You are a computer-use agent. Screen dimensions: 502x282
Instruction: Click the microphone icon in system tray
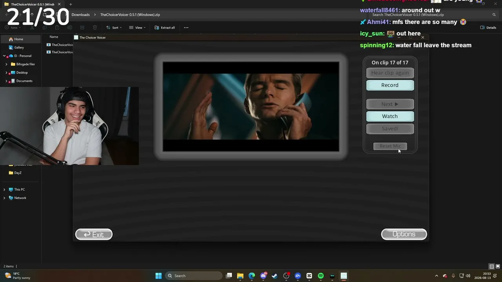tap(453, 276)
